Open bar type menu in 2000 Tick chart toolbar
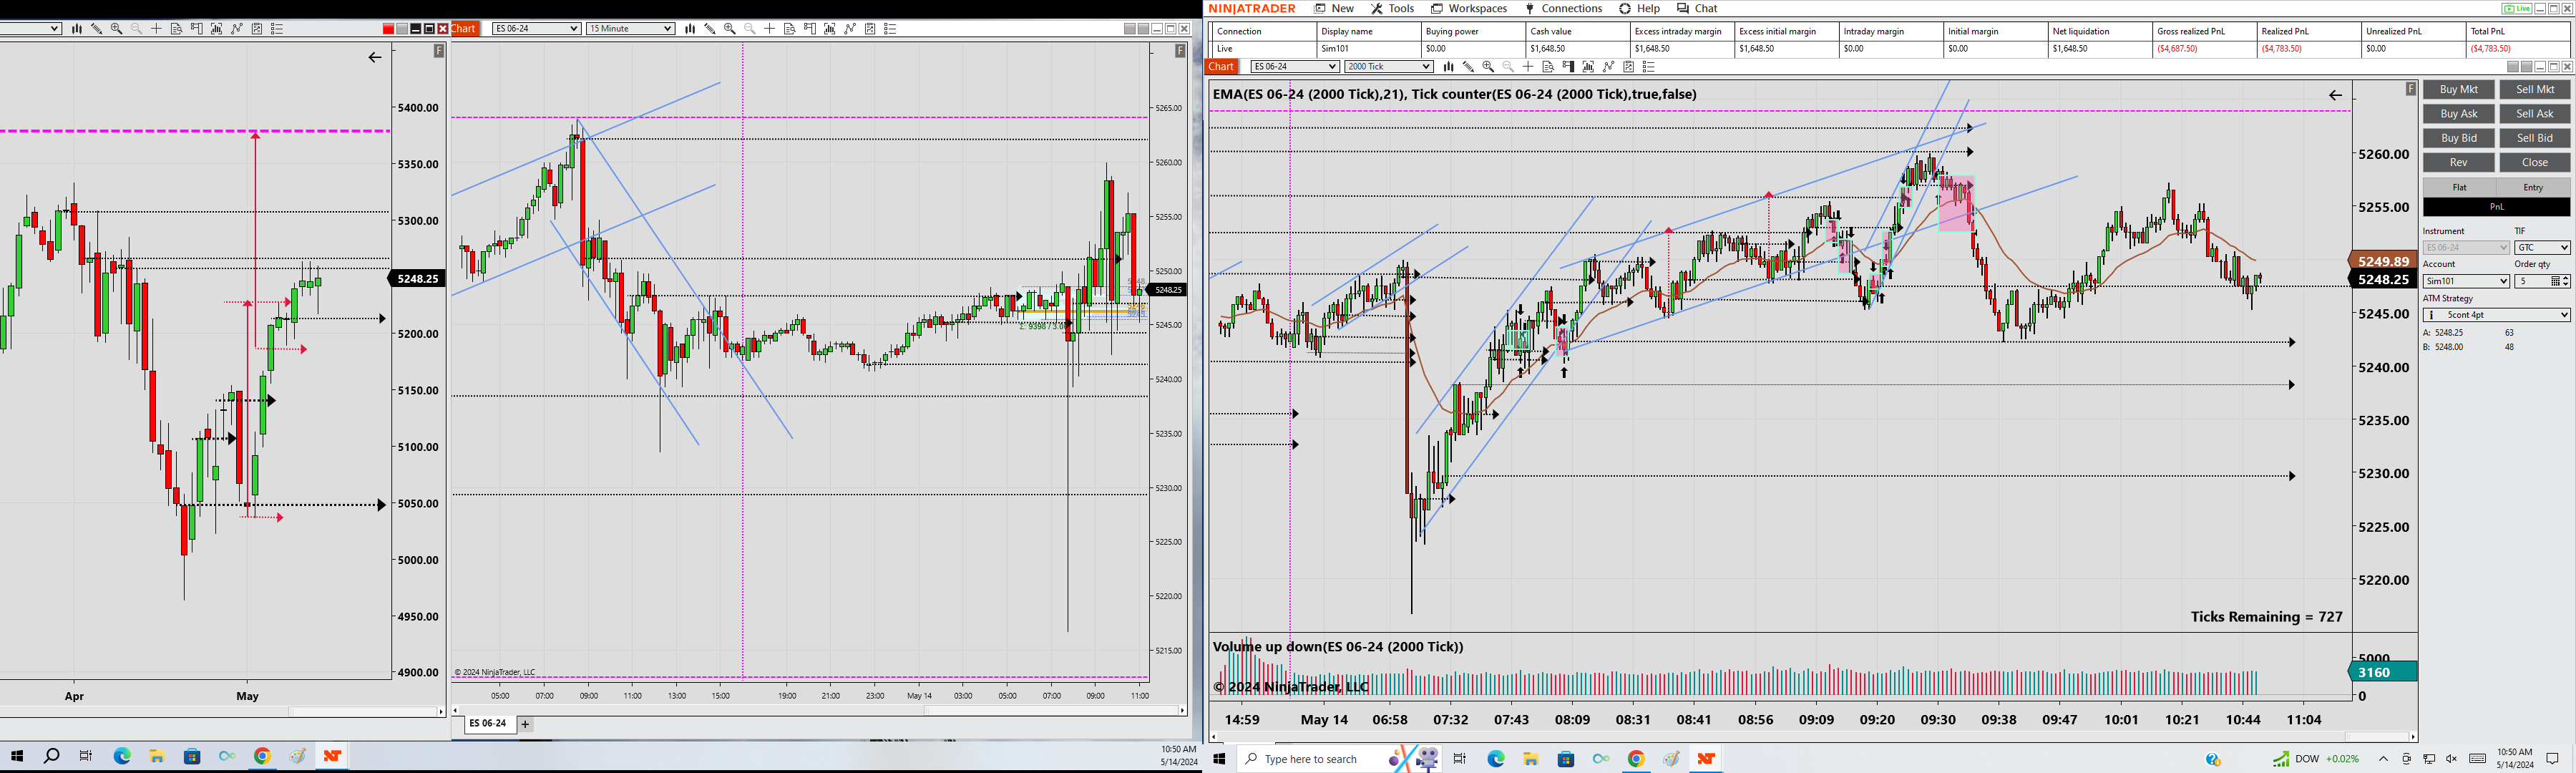This screenshot has height=773, width=2576. [x=1448, y=67]
